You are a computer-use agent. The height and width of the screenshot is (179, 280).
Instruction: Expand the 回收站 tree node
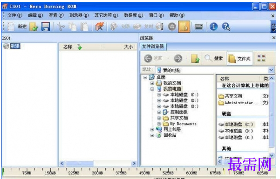(x=152, y=135)
